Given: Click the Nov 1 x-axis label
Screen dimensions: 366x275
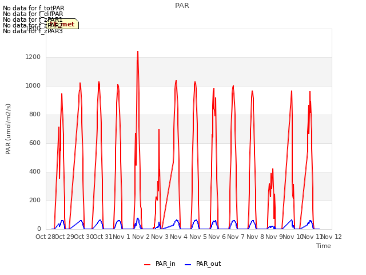Looking at the screenshot, I should pos(122,237).
